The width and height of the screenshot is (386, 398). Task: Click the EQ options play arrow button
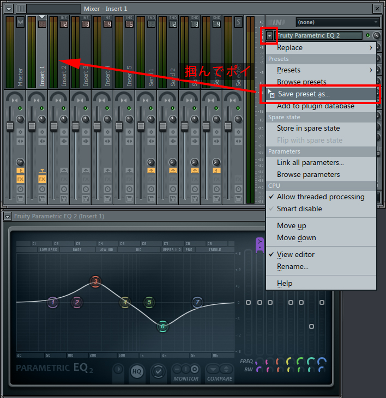(118, 369)
